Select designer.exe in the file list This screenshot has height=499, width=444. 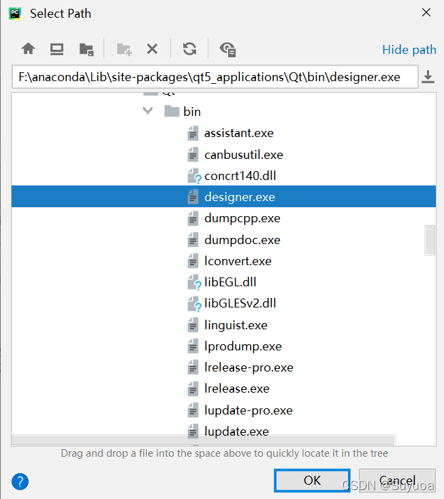coord(239,197)
